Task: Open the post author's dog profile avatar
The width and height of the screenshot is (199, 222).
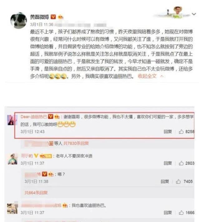Action: [18, 20]
